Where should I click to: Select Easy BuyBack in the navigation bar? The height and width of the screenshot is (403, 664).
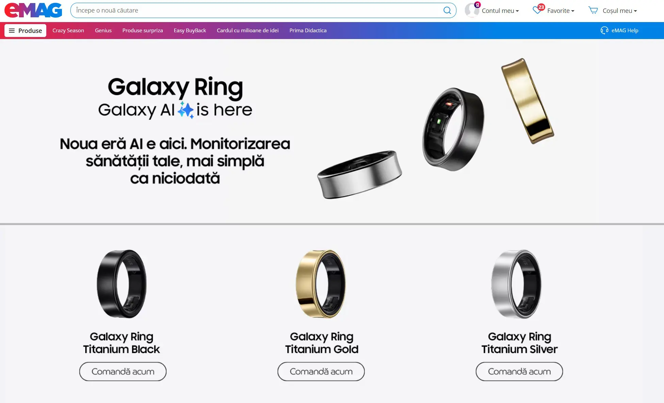[190, 31]
